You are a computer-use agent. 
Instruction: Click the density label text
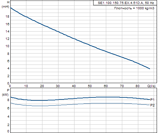coord(134,8)
